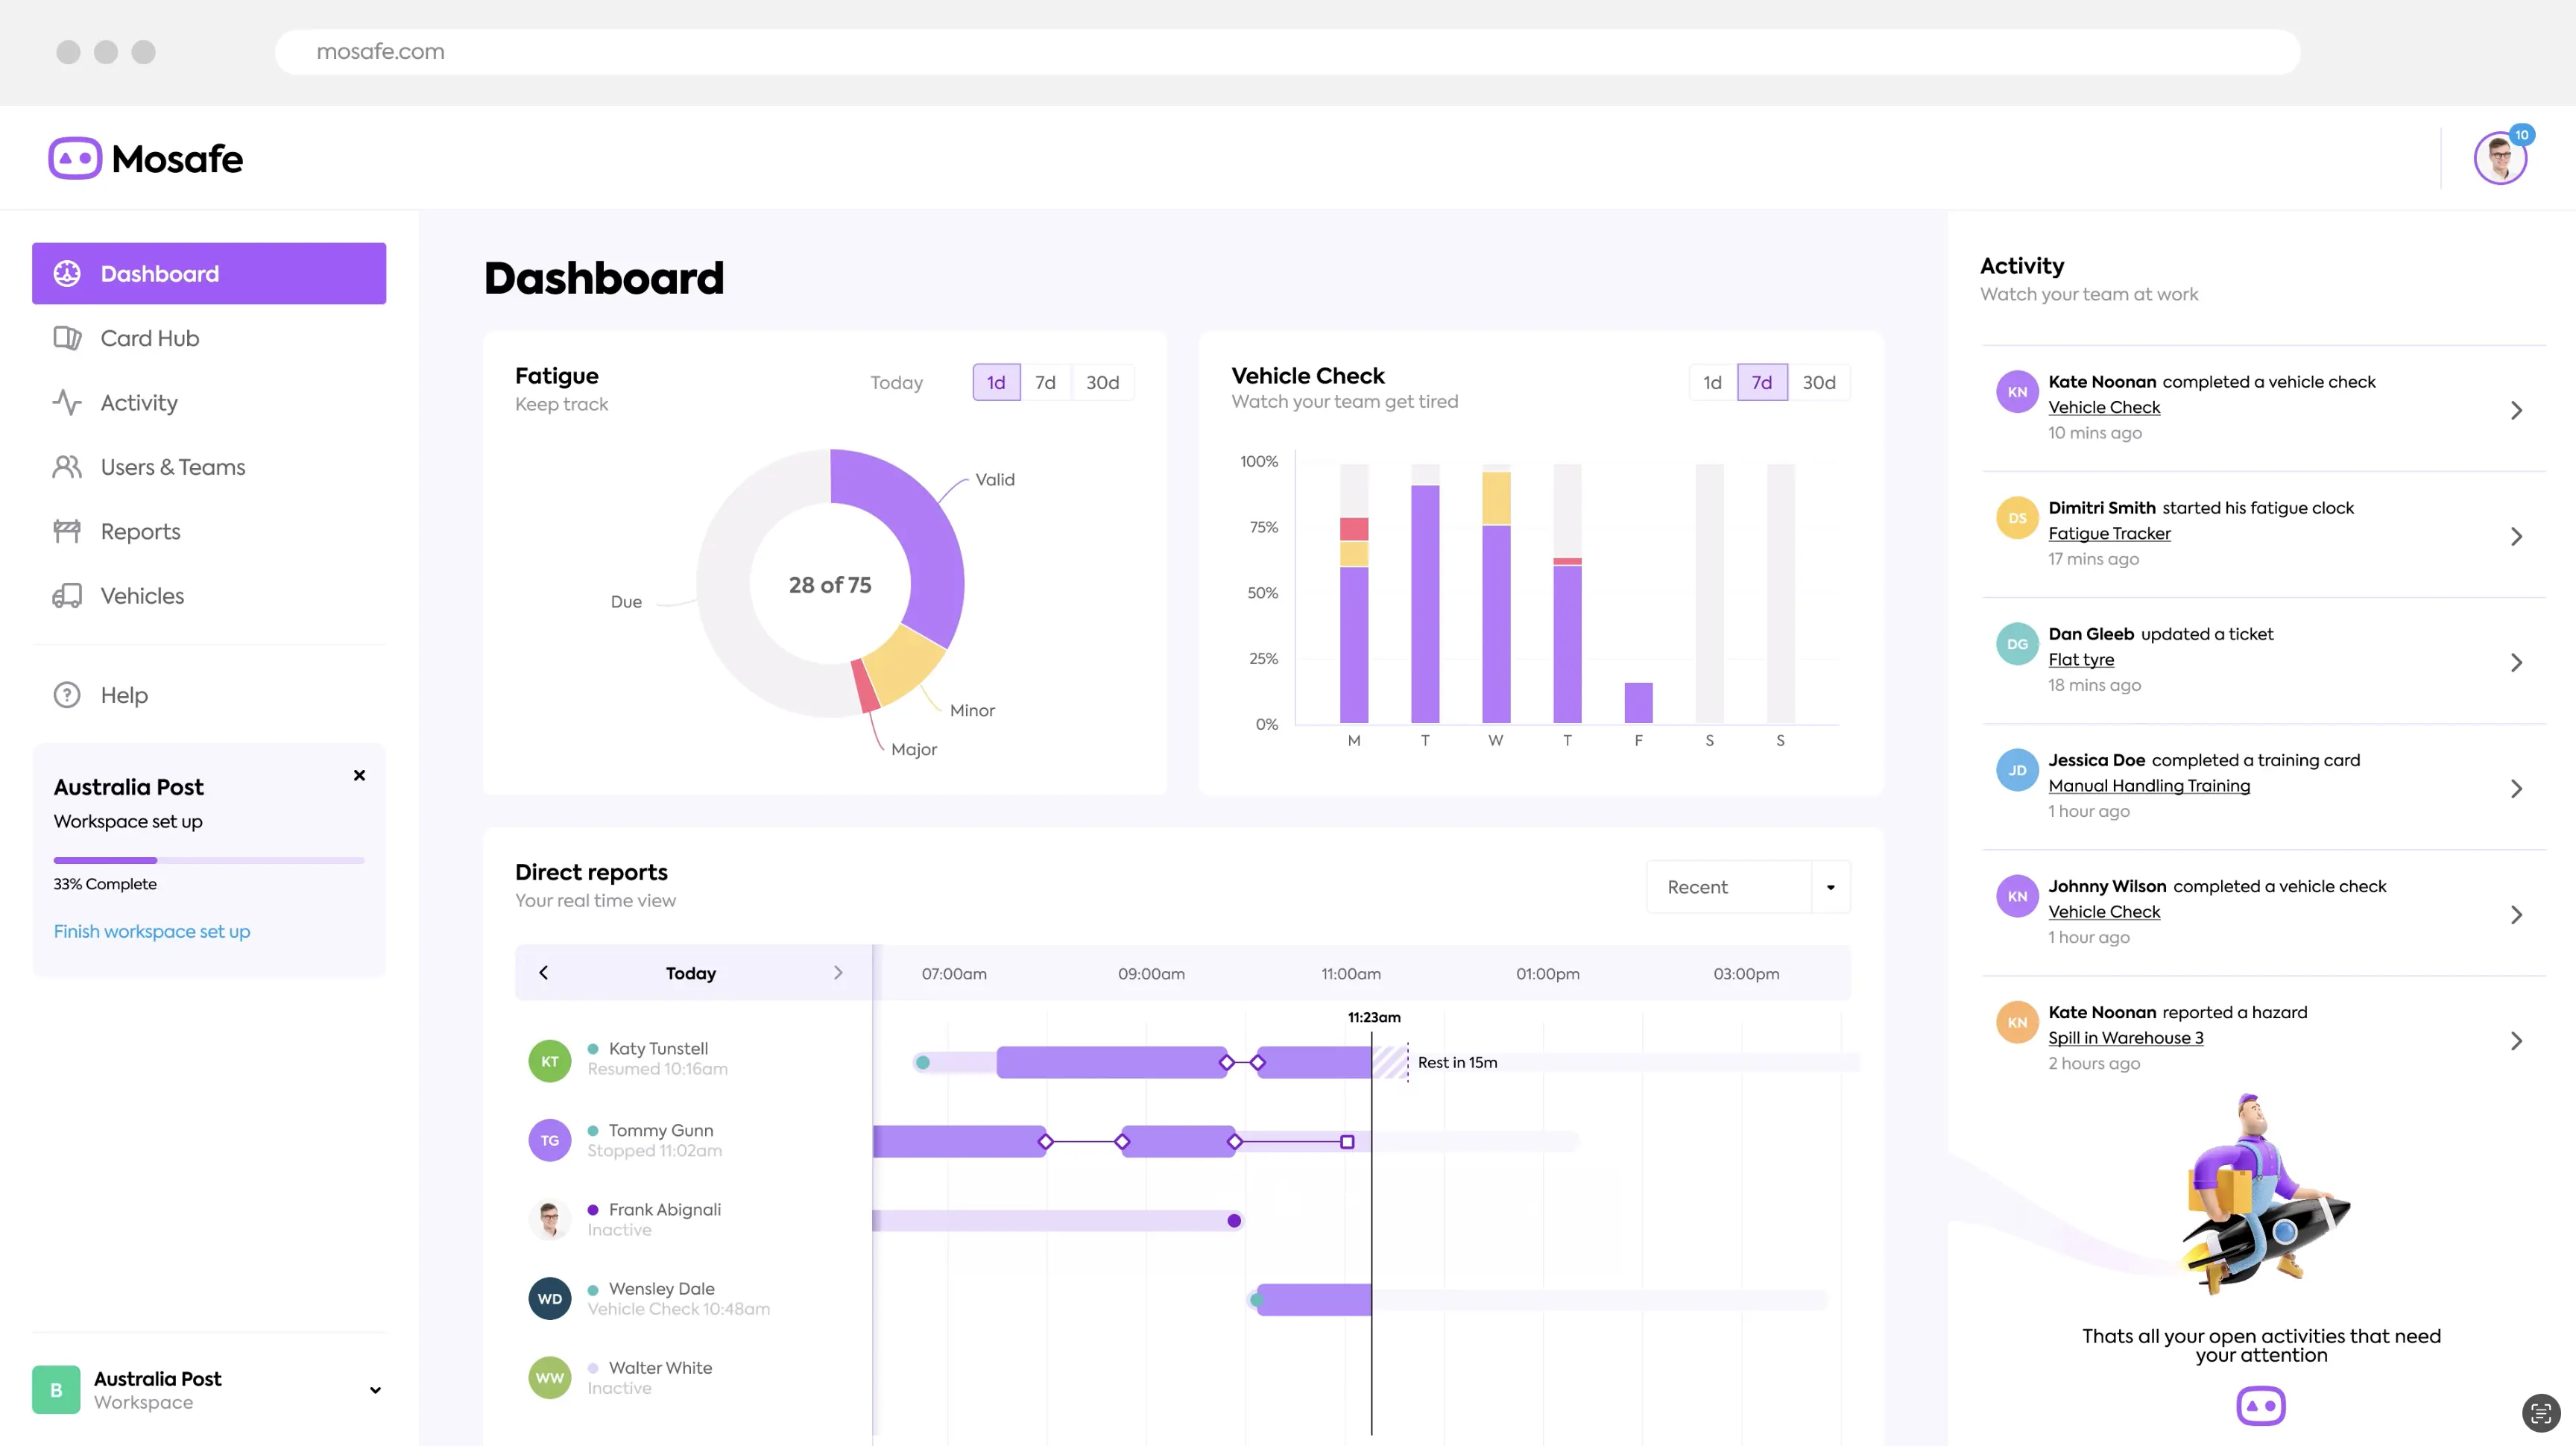Select the Reports icon
Image resolution: width=2576 pixels, height=1446 pixels.
coord(66,531)
